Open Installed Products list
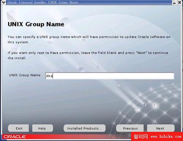The width and height of the screenshot is (183, 141). 85,128
